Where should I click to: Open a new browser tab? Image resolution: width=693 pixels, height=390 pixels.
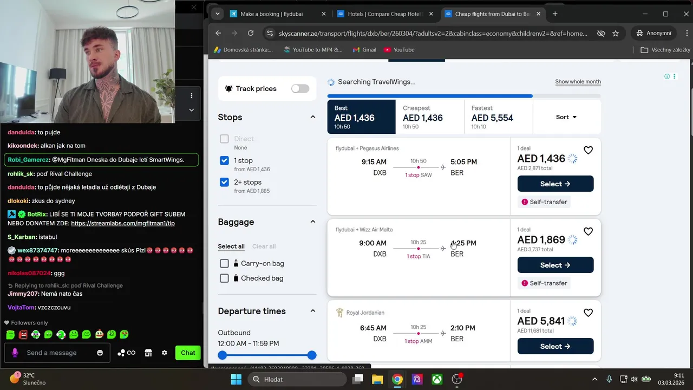pyautogui.click(x=555, y=14)
